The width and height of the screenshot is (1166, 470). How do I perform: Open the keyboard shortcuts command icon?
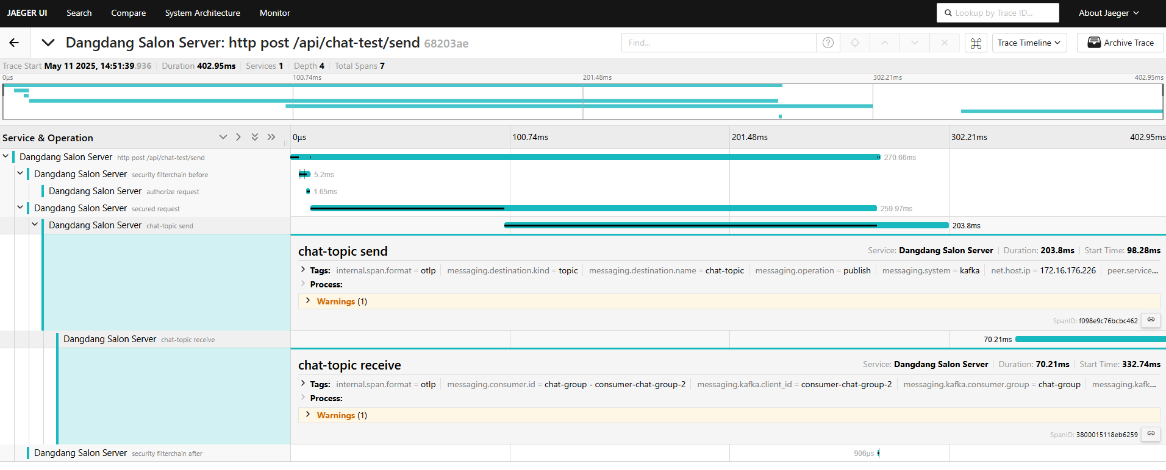coord(976,43)
